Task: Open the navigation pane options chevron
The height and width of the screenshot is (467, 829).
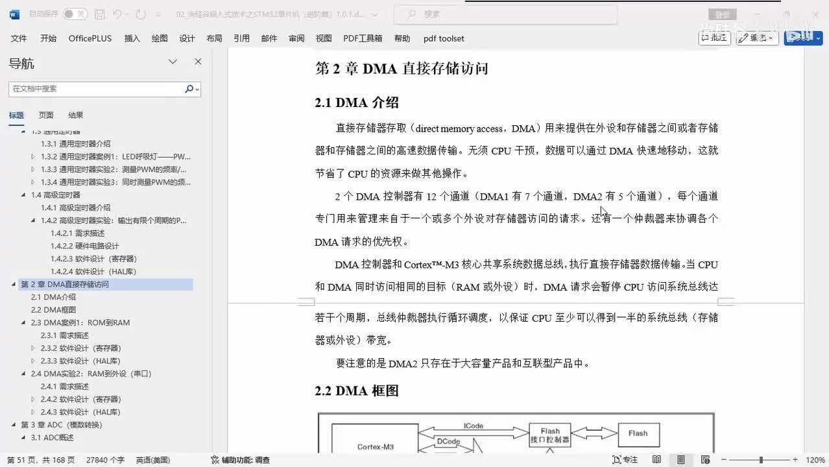Action: tap(173, 62)
